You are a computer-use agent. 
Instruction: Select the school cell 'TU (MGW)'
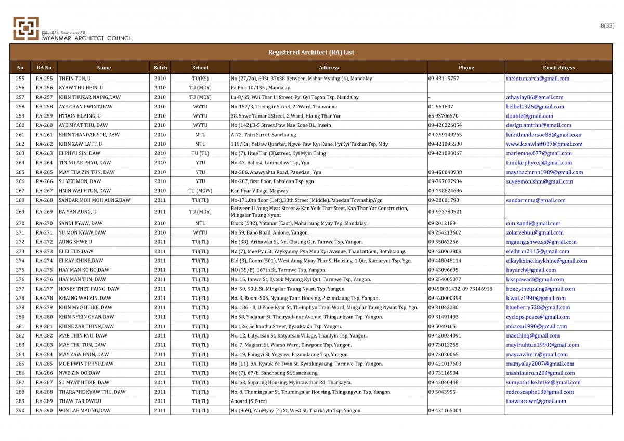(x=200, y=191)
